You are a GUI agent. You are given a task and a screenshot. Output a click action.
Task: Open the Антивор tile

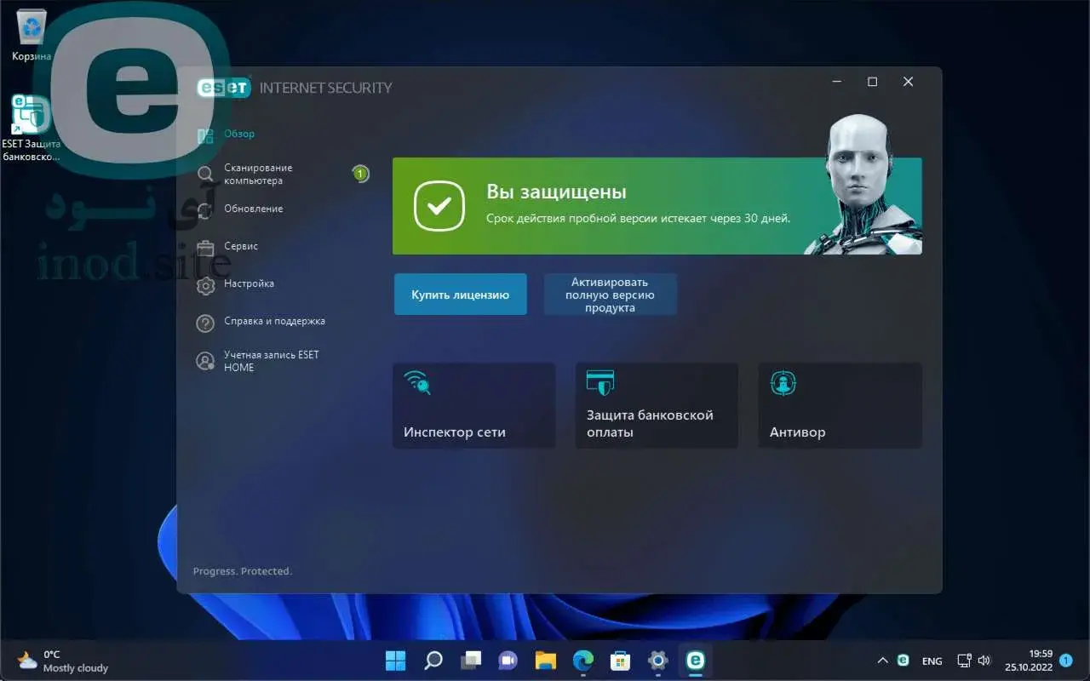pyautogui.click(x=840, y=406)
